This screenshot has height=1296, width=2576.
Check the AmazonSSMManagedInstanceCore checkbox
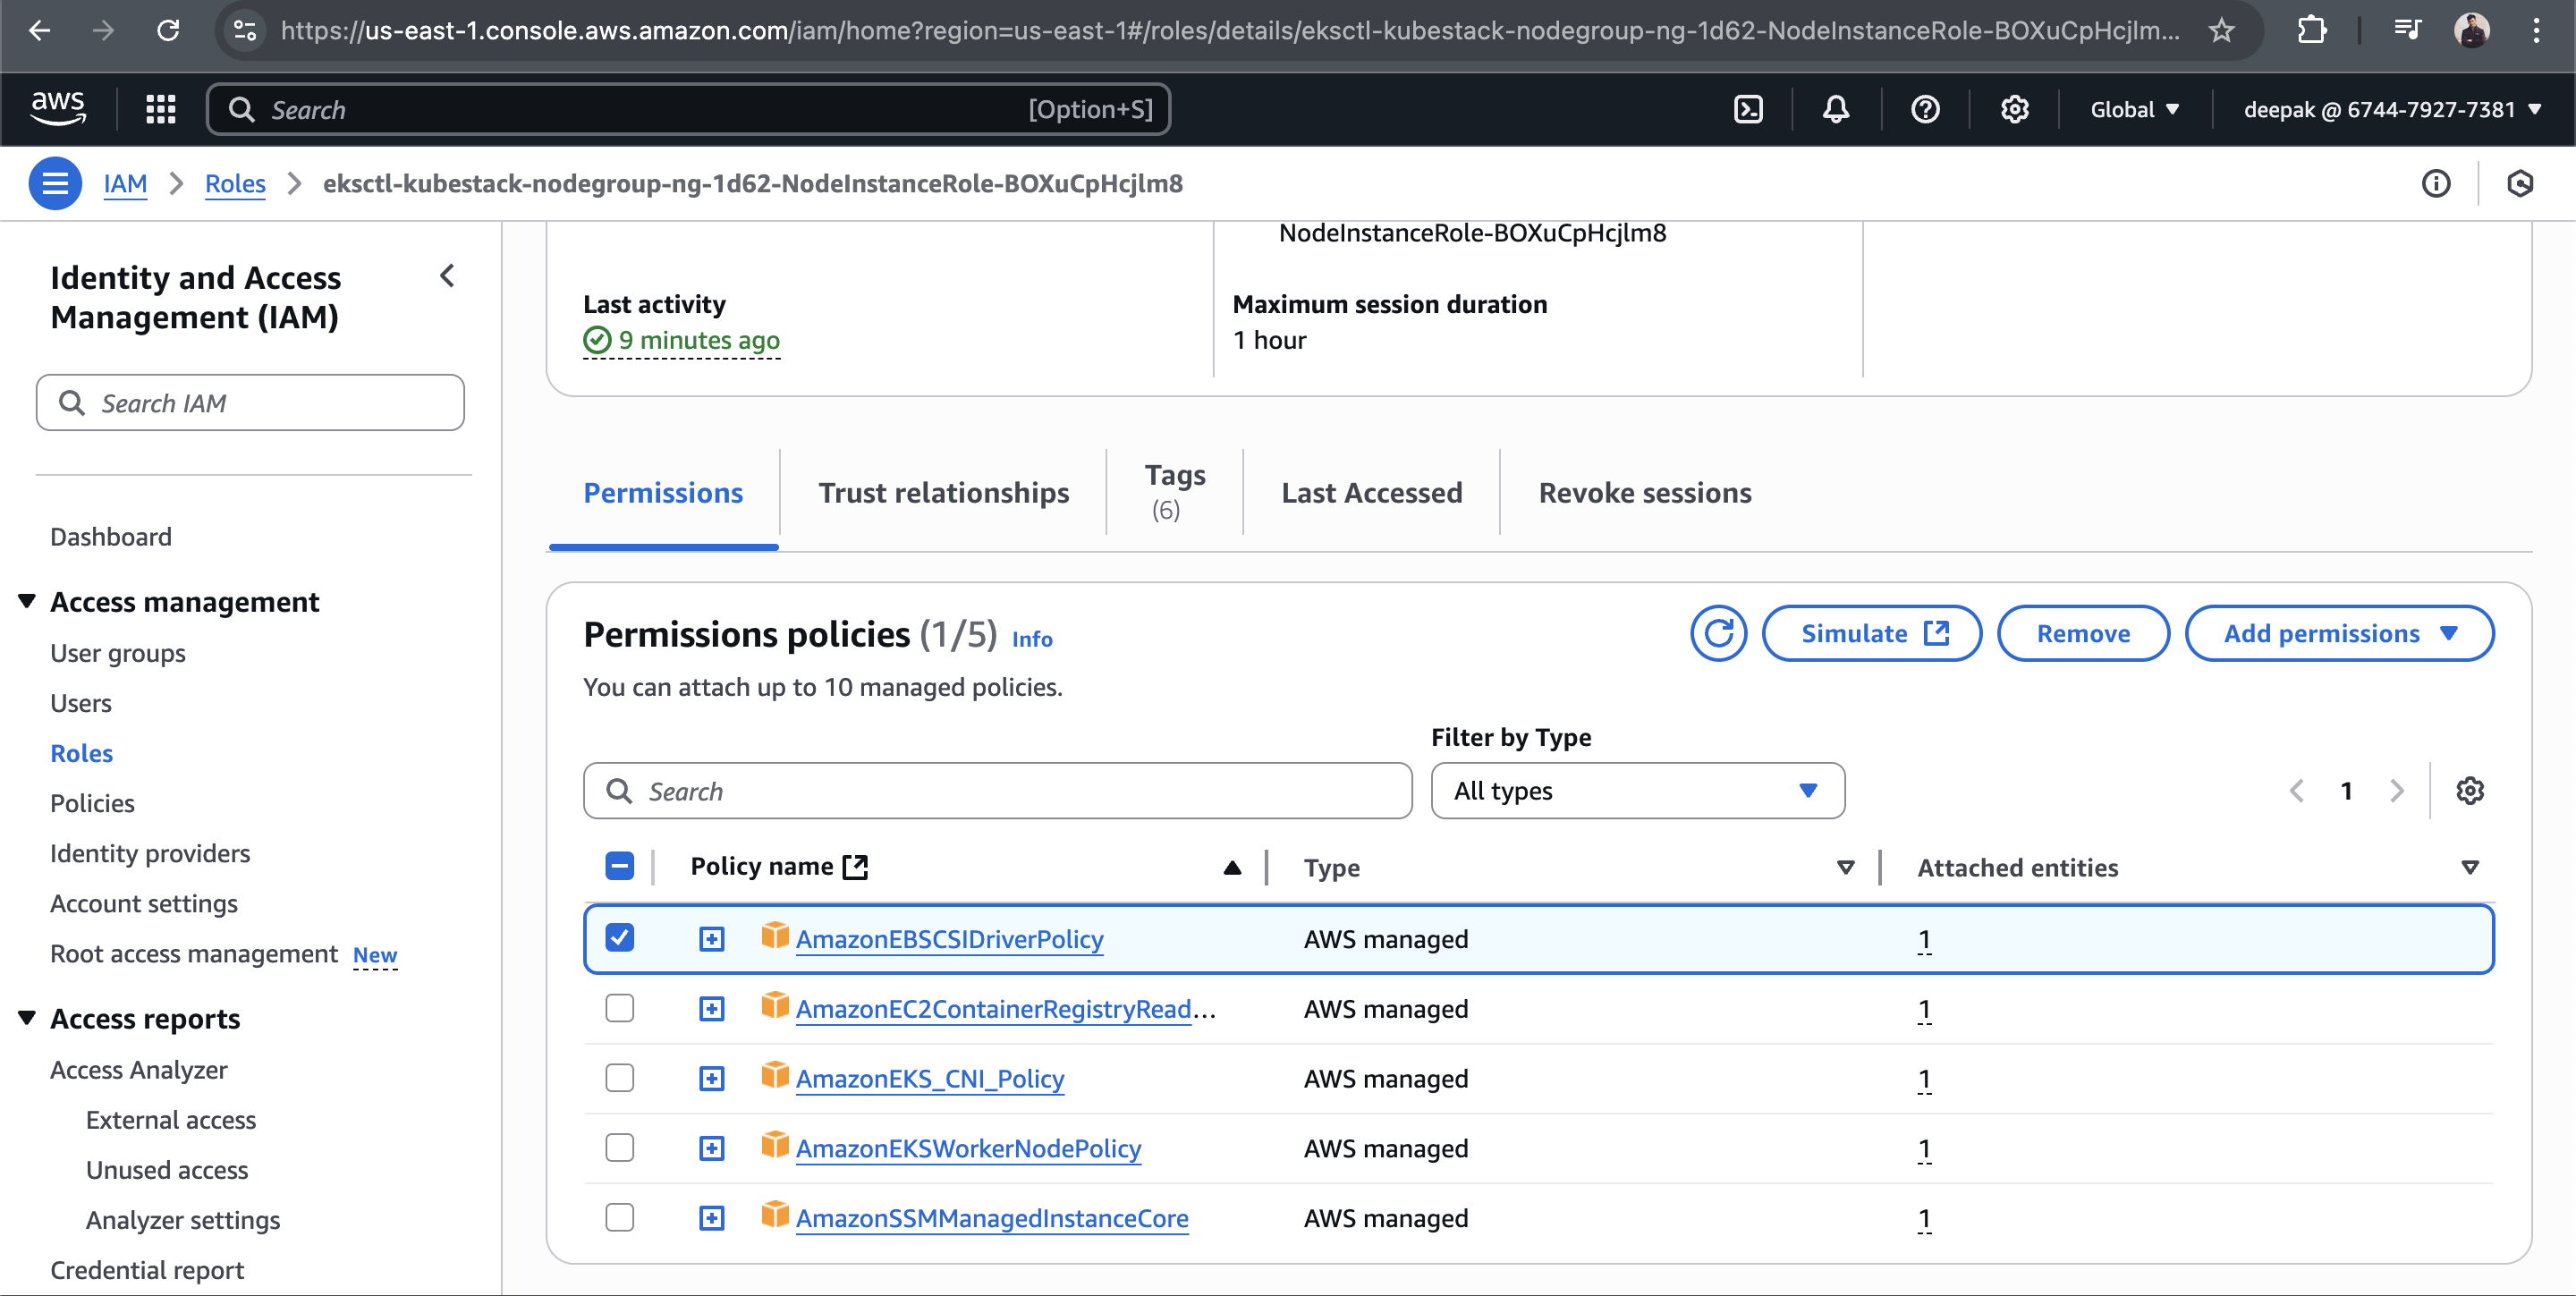[x=619, y=1218]
